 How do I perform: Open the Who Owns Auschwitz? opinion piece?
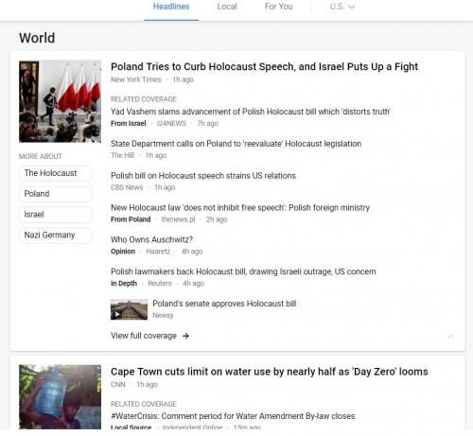[x=151, y=239]
